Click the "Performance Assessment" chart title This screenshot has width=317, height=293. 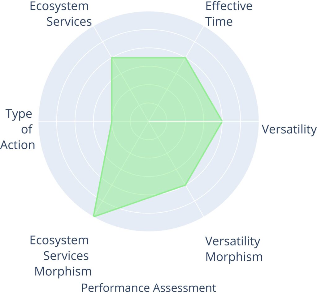click(149, 287)
